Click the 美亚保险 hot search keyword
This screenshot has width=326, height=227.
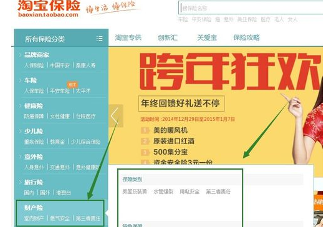coord(247,19)
